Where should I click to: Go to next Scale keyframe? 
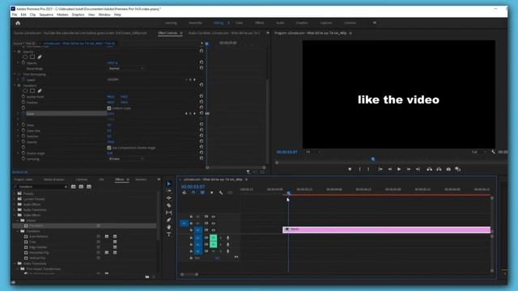pyautogui.click(x=194, y=113)
